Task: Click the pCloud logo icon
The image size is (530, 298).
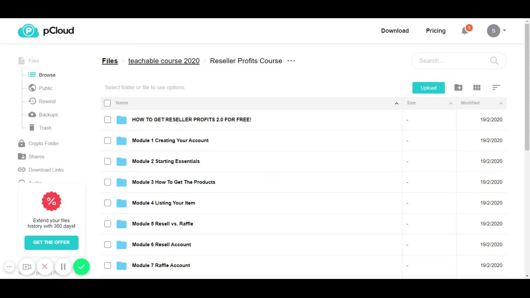Action: [x=28, y=31]
